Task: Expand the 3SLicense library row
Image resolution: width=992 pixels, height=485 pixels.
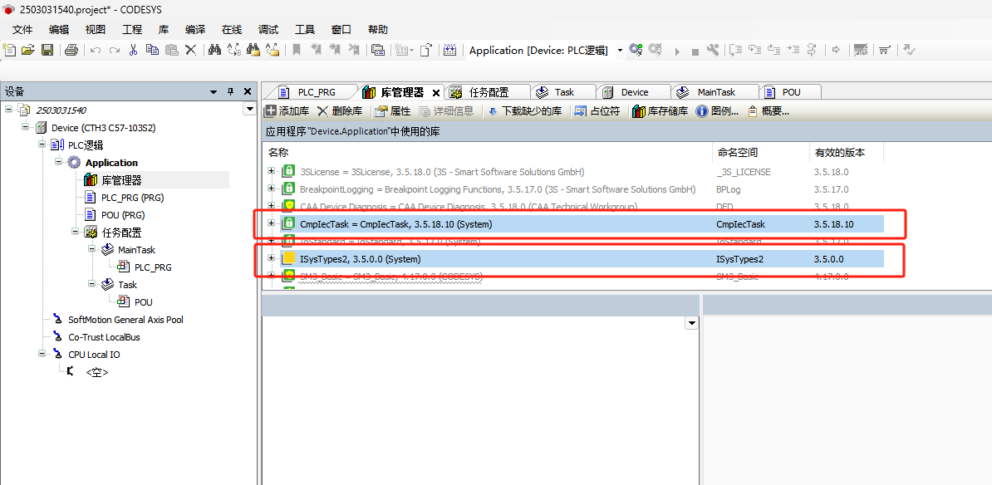Action: tap(272, 171)
